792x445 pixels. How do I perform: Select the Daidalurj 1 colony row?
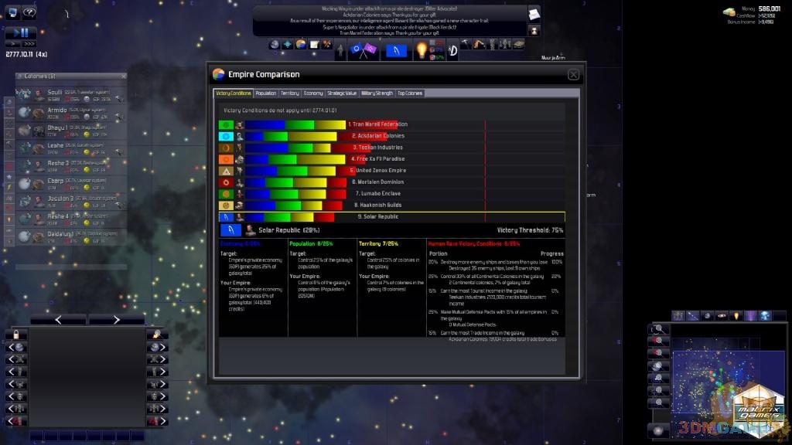point(70,236)
